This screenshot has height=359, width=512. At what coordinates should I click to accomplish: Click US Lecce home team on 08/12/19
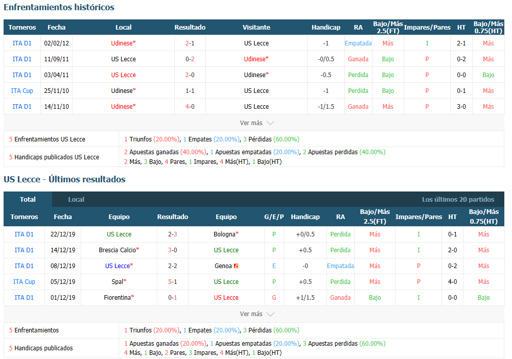pos(119,266)
